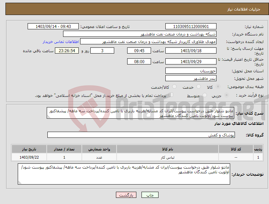Click the تاریخ نیاز column header

pyautogui.click(x=29, y=149)
